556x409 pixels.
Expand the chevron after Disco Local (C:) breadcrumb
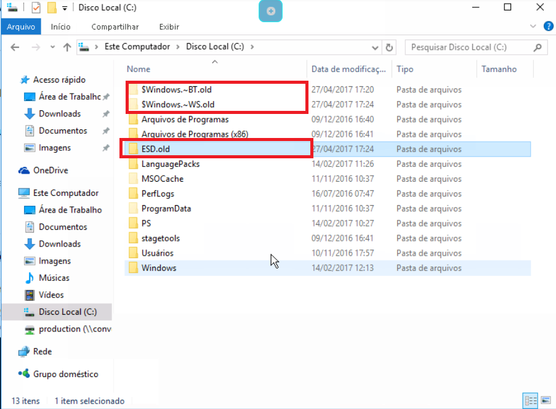coord(252,47)
